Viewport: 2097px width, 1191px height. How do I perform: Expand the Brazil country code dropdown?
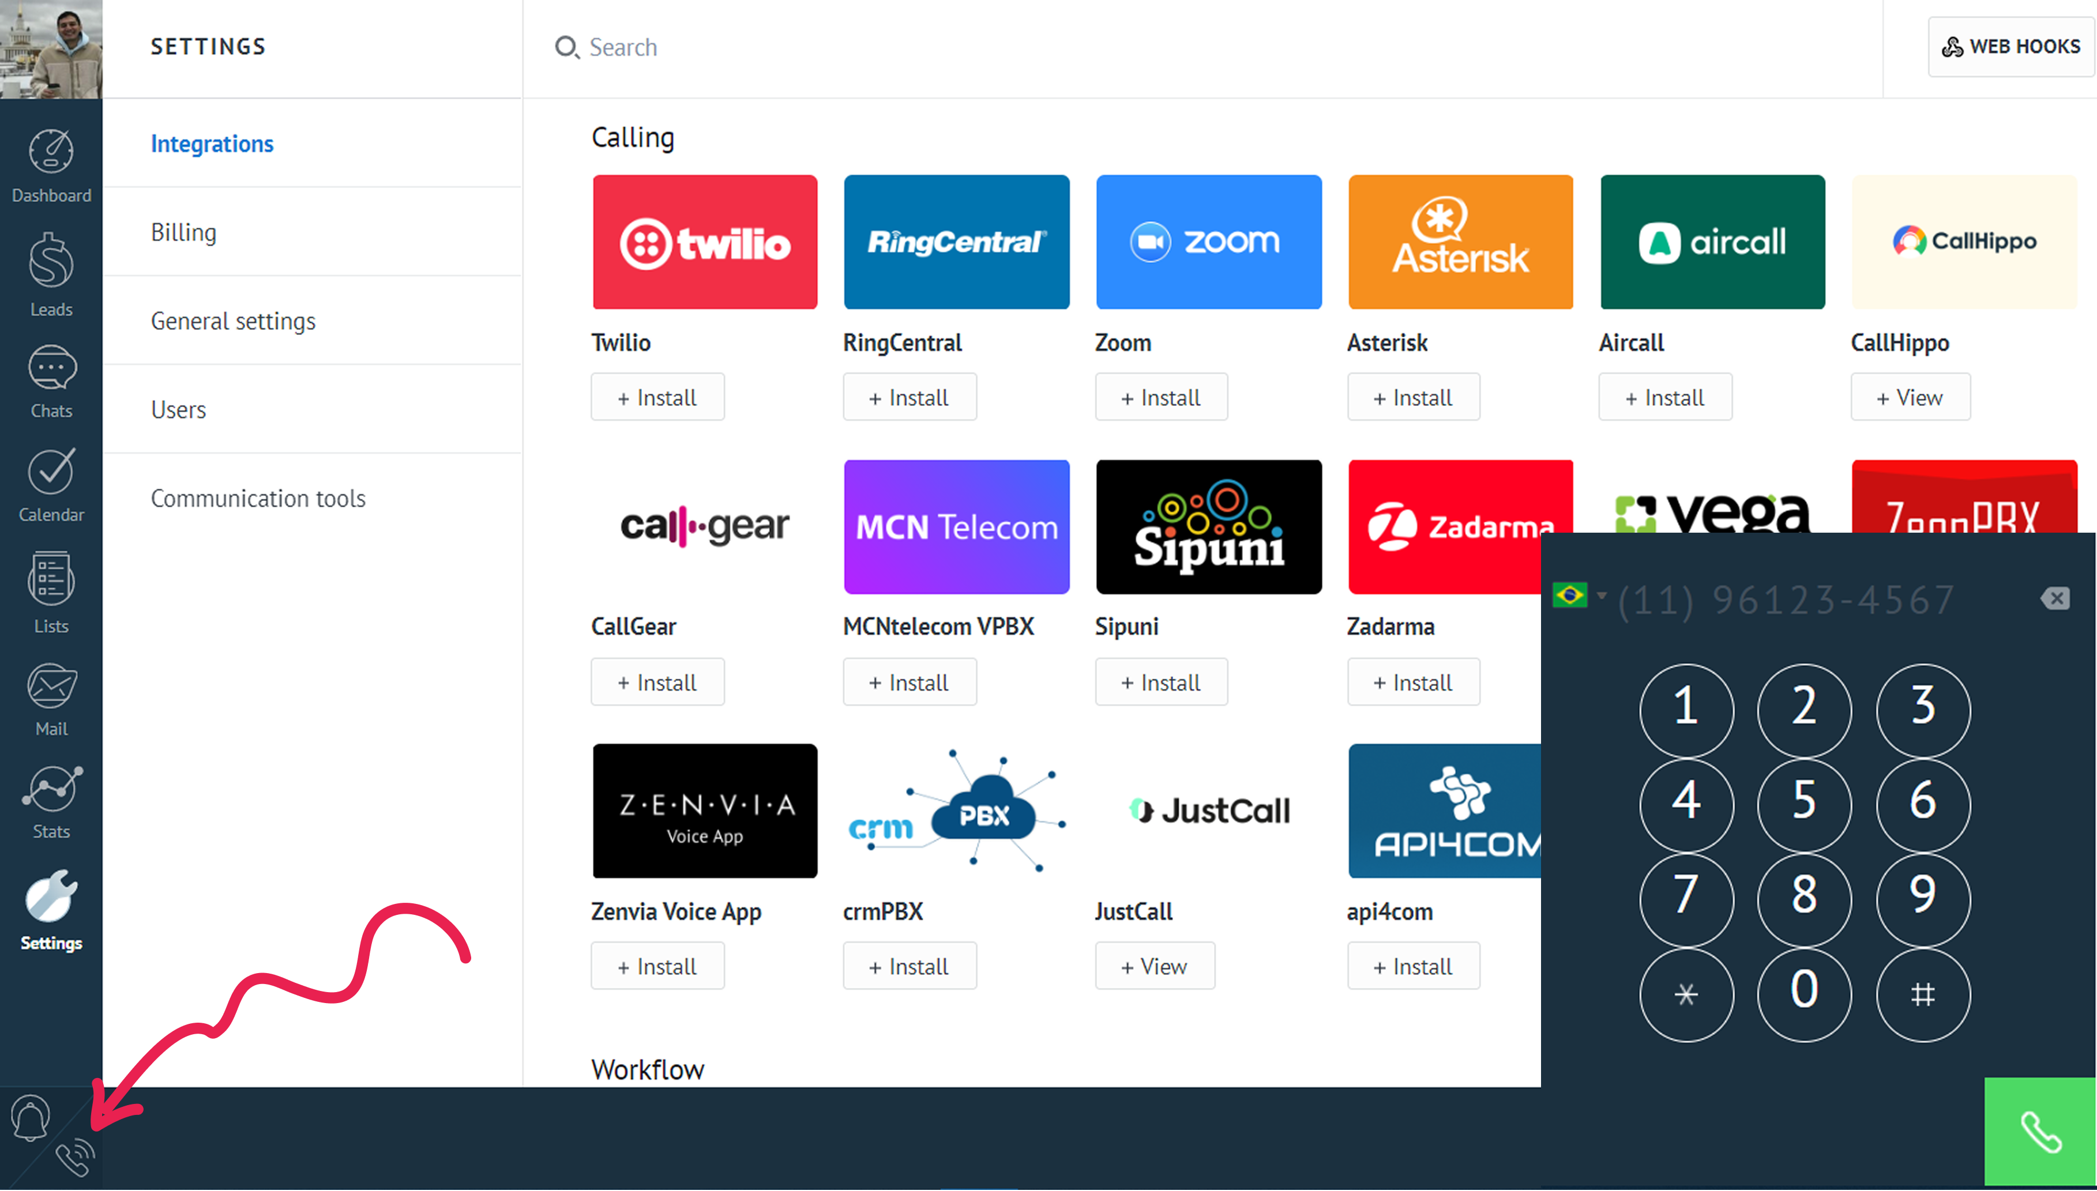(x=1579, y=595)
